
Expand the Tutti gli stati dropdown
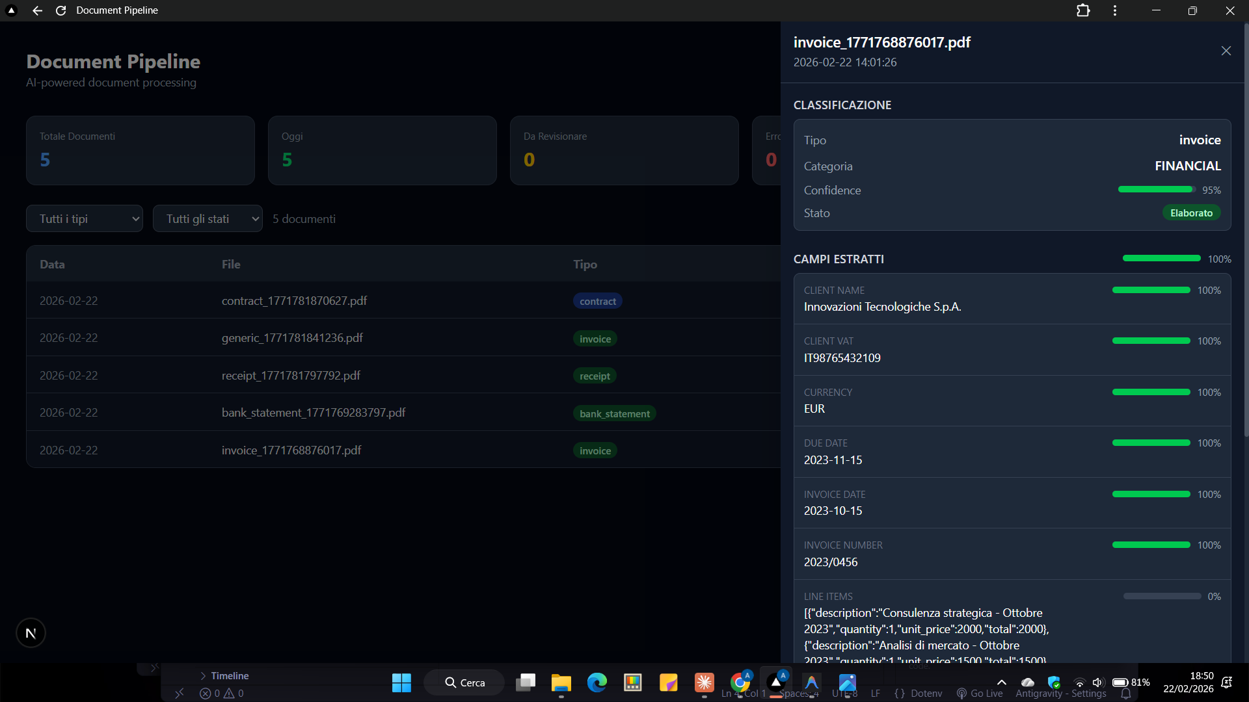tap(208, 219)
